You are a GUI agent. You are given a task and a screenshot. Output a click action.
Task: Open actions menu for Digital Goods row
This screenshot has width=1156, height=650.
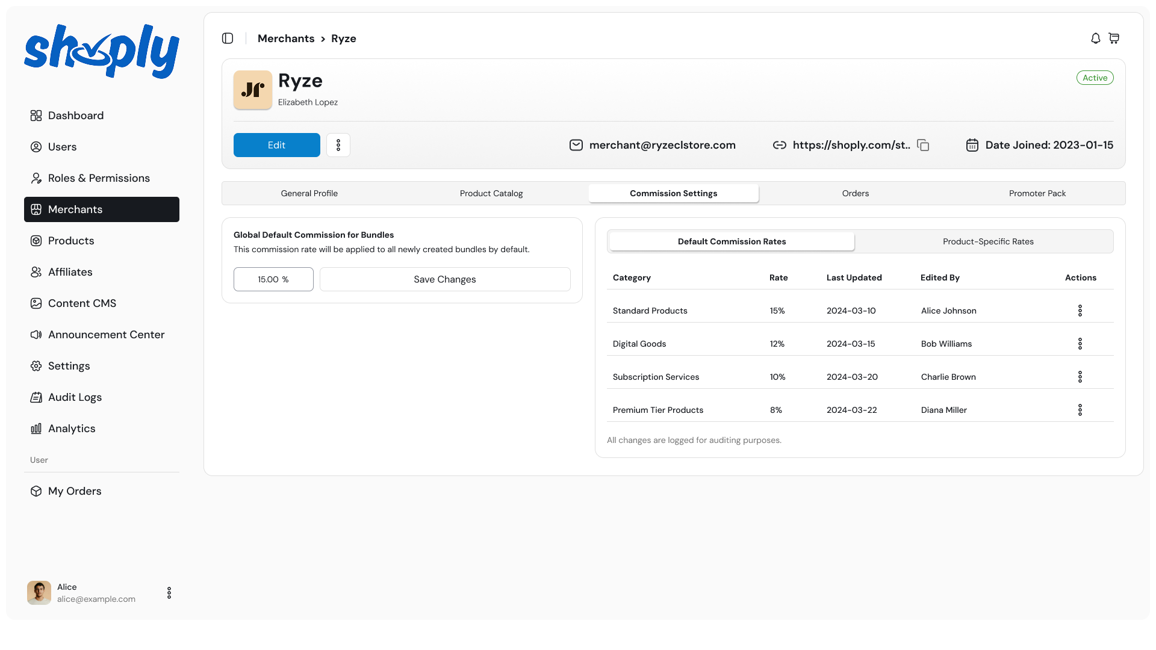(1080, 344)
